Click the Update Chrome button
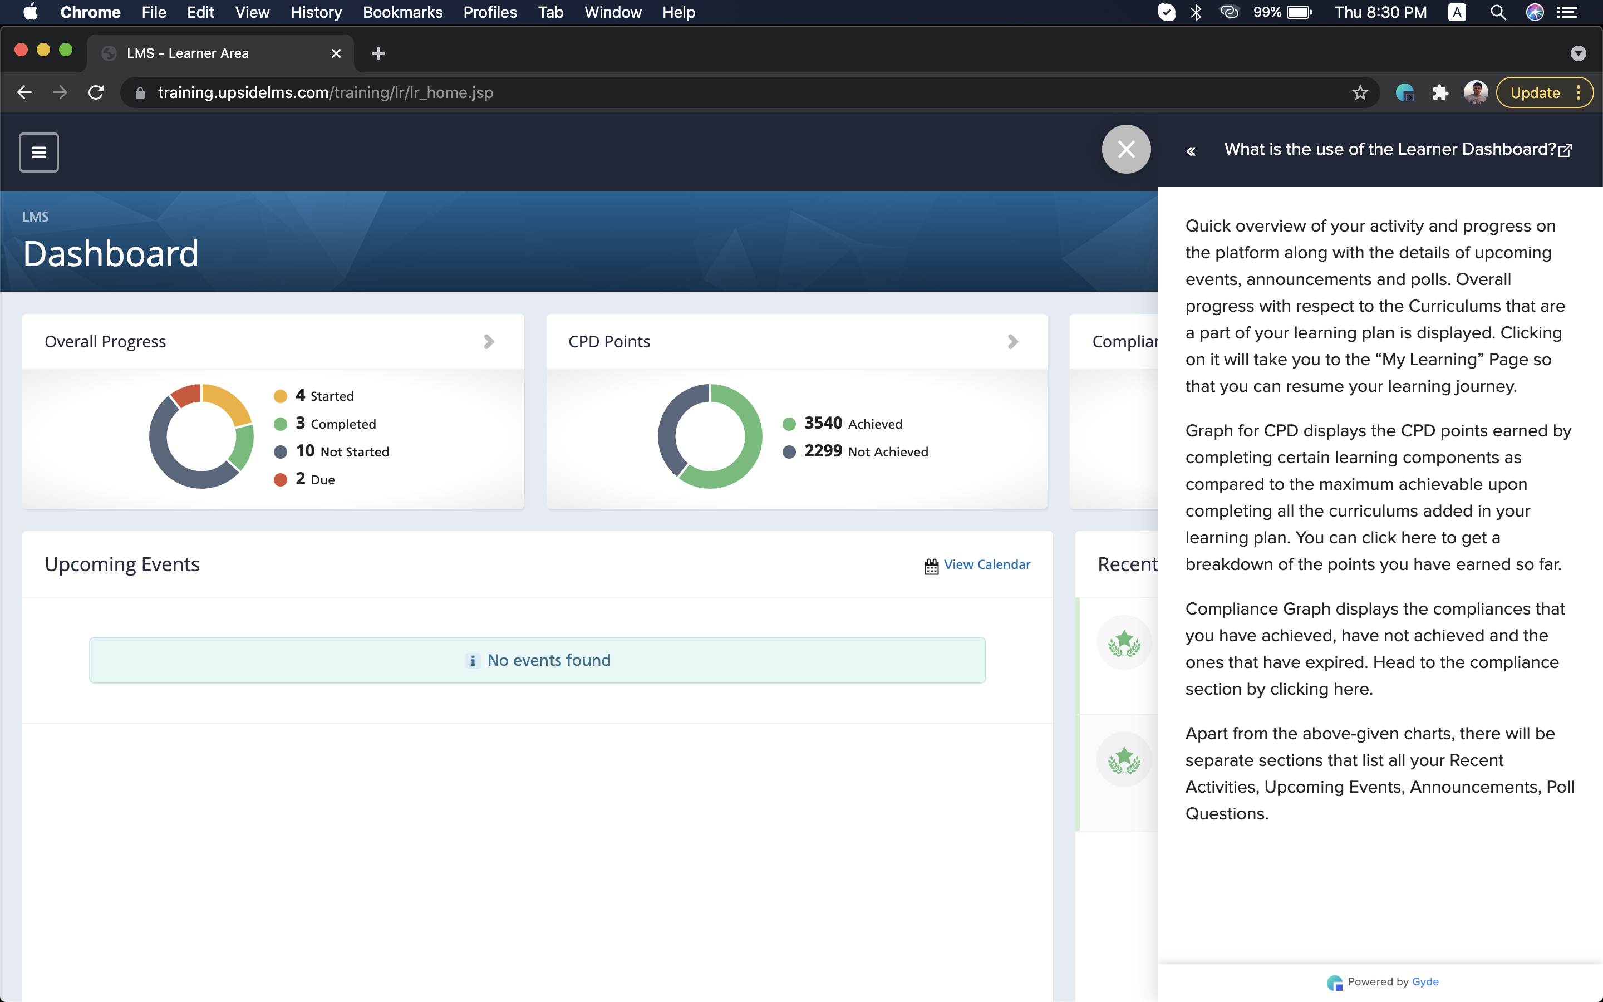Screen dimensions: 1603x1002 pos(1534,93)
